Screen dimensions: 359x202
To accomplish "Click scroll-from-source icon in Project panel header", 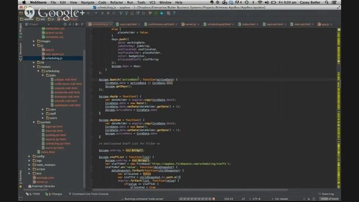I will [65, 24].
